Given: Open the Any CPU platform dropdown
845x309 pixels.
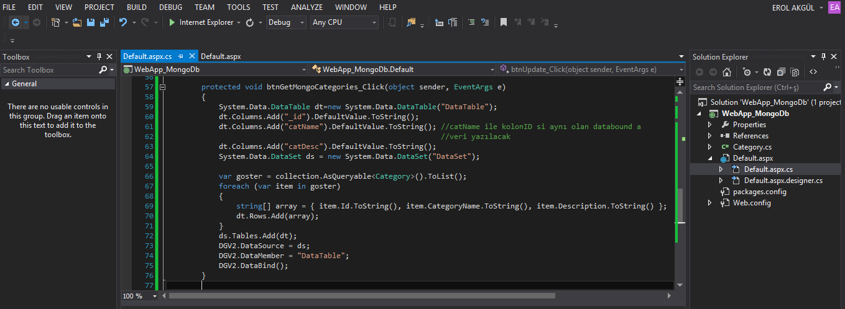Looking at the screenshot, I should 344,22.
